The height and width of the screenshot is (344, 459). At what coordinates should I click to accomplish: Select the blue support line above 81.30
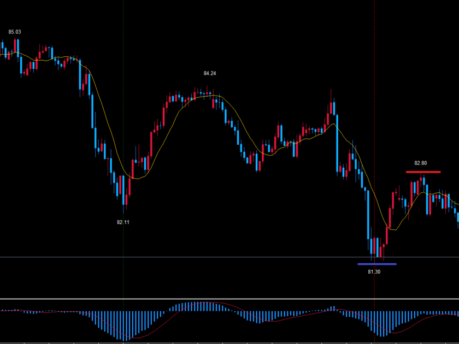pyautogui.click(x=376, y=264)
